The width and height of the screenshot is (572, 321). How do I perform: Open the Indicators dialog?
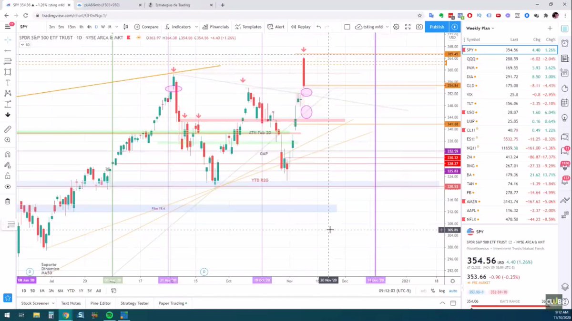point(178,27)
